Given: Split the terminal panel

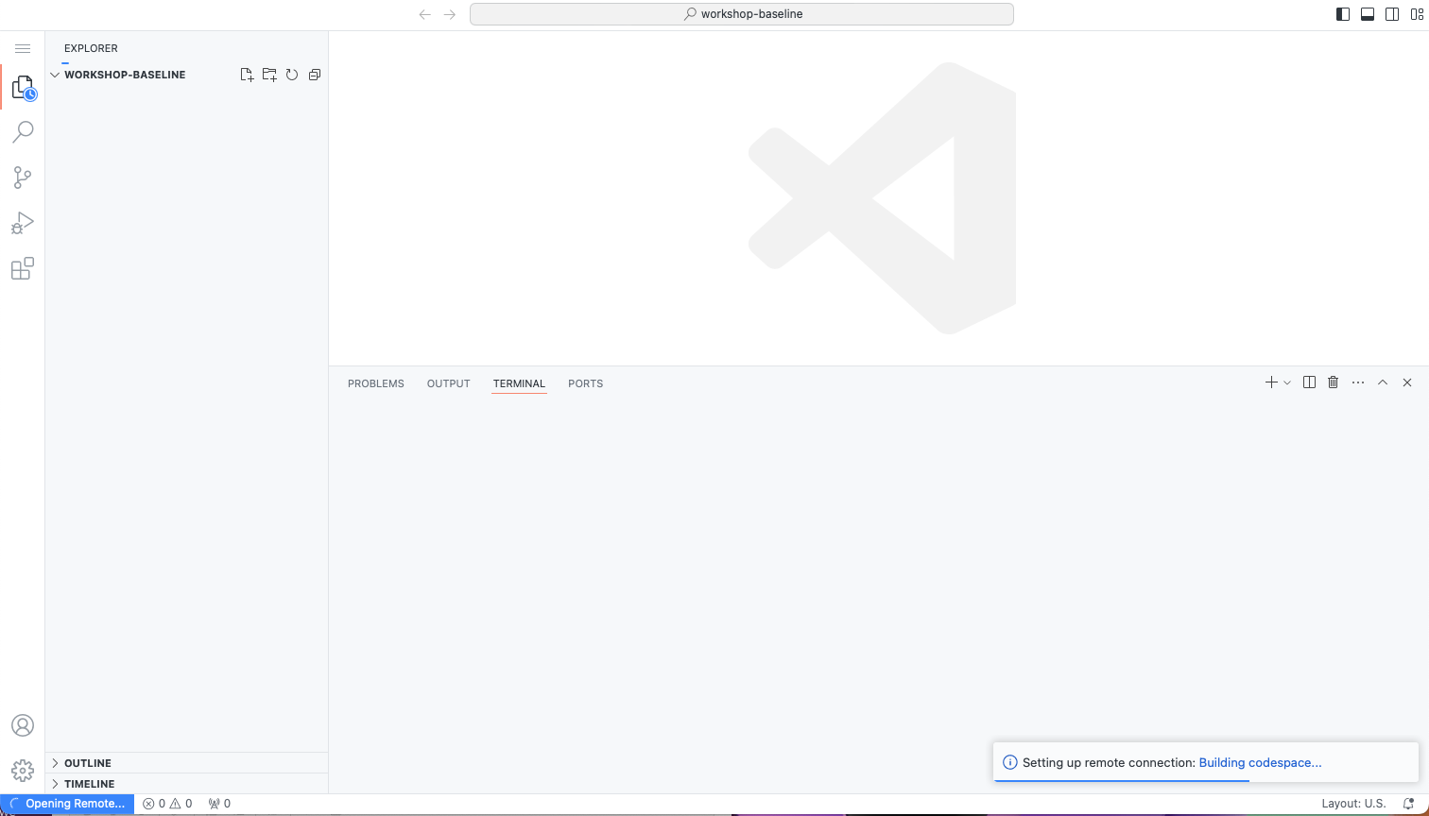Looking at the screenshot, I should click(1309, 382).
